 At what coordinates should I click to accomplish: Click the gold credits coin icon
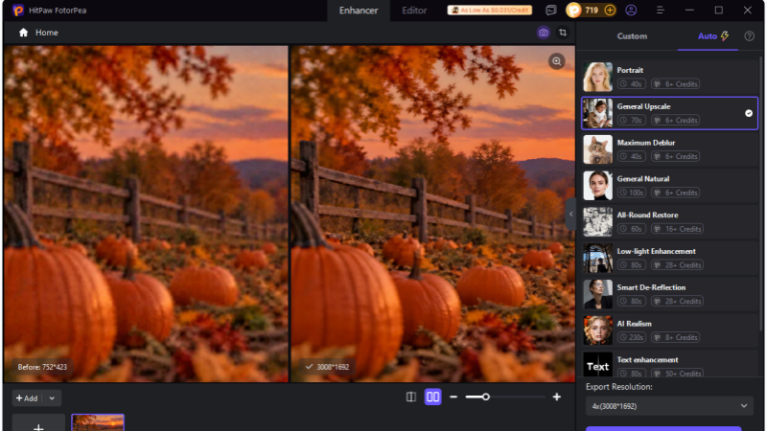click(x=573, y=11)
